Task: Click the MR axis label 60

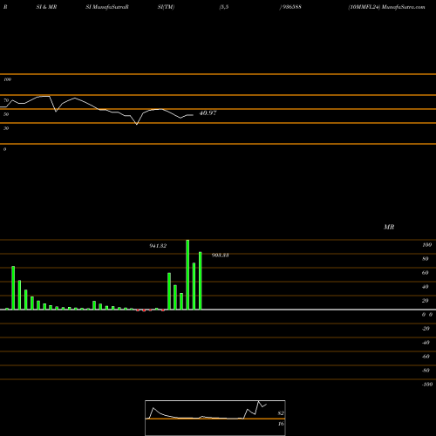Action: (x=426, y=273)
